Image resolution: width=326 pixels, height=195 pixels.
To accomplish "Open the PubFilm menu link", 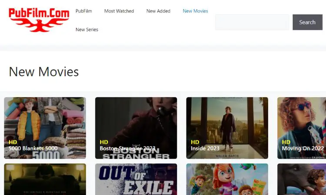I will (84, 11).
